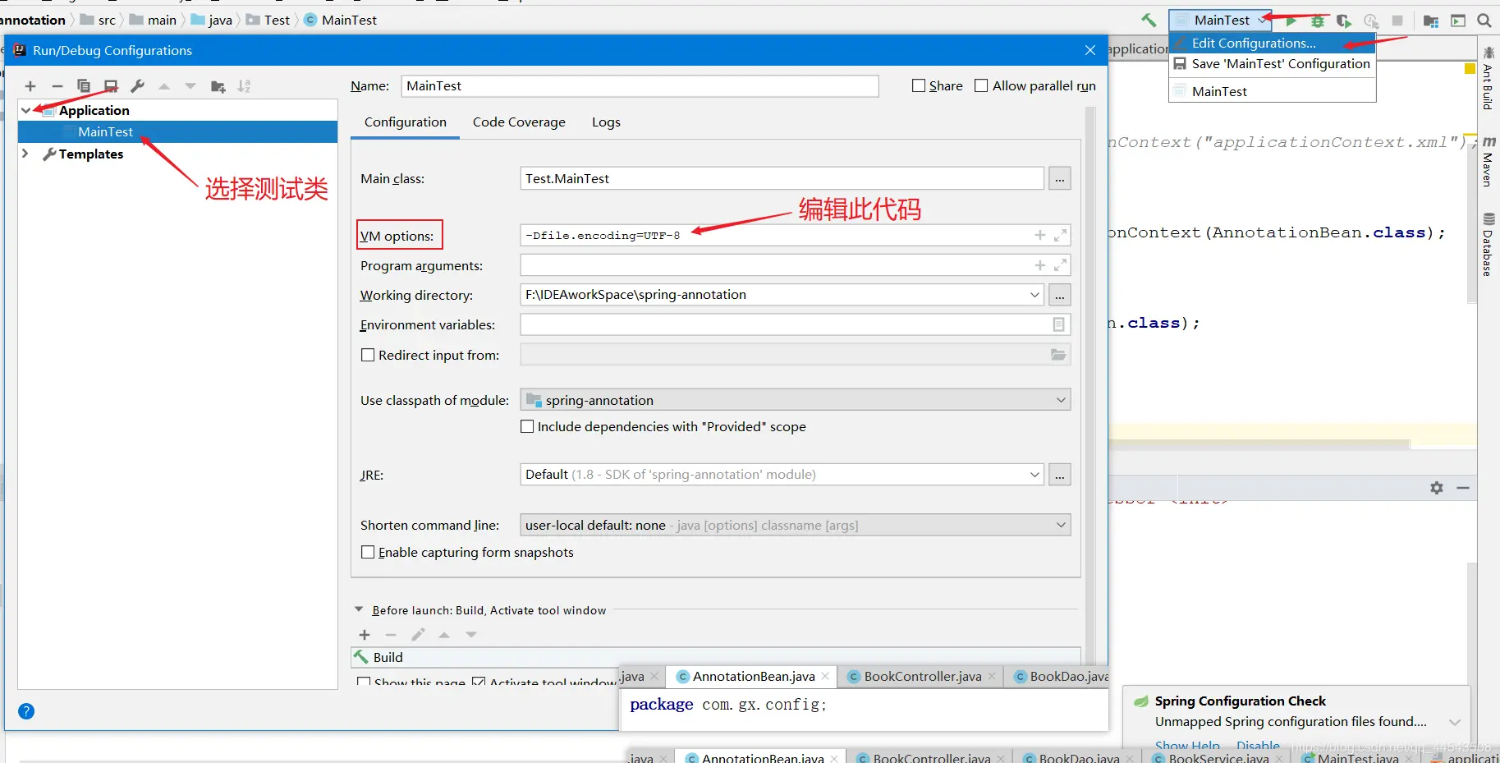
Task: Open help with the blue question mark button
Action: pos(26,711)
